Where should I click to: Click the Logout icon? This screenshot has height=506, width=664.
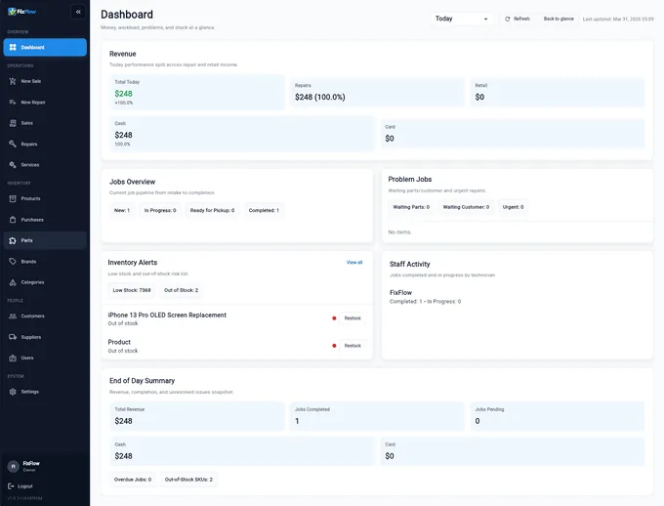[x=12, y=485]
